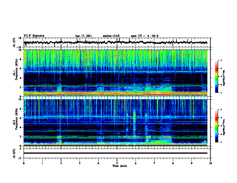Viewport: 237px width, 183px height.
Task: Click the "station=GAK" header label
Action: tap(111, 36)
